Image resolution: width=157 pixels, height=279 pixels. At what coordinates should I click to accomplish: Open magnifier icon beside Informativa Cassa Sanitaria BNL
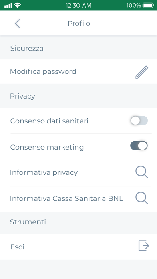coord(142,198)
